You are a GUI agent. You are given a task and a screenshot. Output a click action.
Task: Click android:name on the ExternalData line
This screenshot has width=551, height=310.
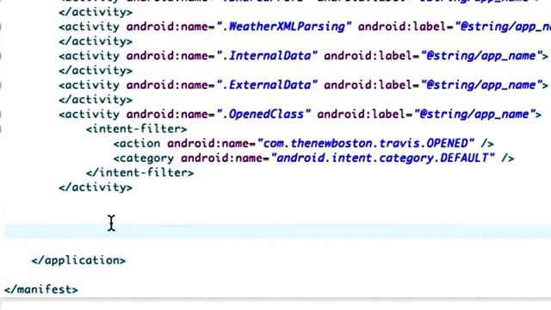(167, 85)
